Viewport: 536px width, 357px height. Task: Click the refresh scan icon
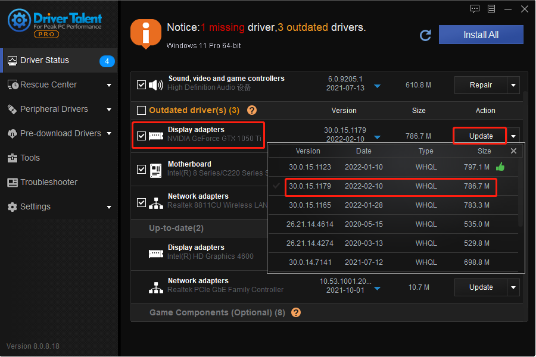(426, 35)
